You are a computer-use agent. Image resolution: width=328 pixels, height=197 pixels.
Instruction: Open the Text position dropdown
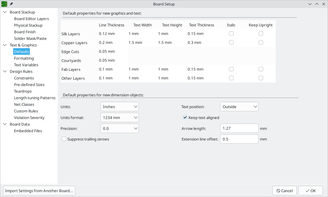[239, 107]
